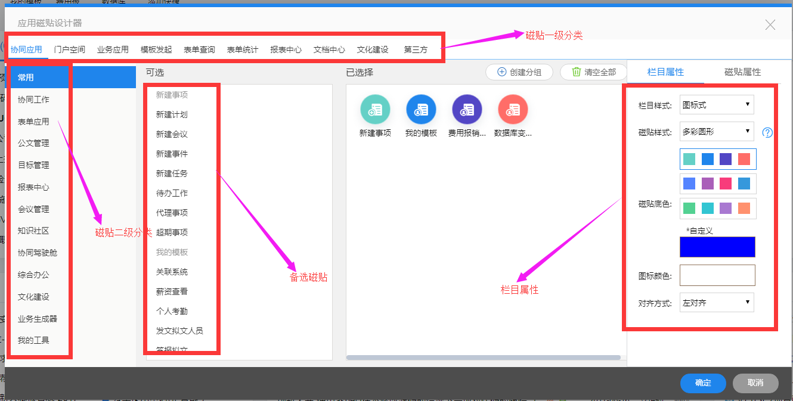Viewport: 793px width, 401px height.
Task: Go to the 表单统计 tab
Action: (243, 49)
